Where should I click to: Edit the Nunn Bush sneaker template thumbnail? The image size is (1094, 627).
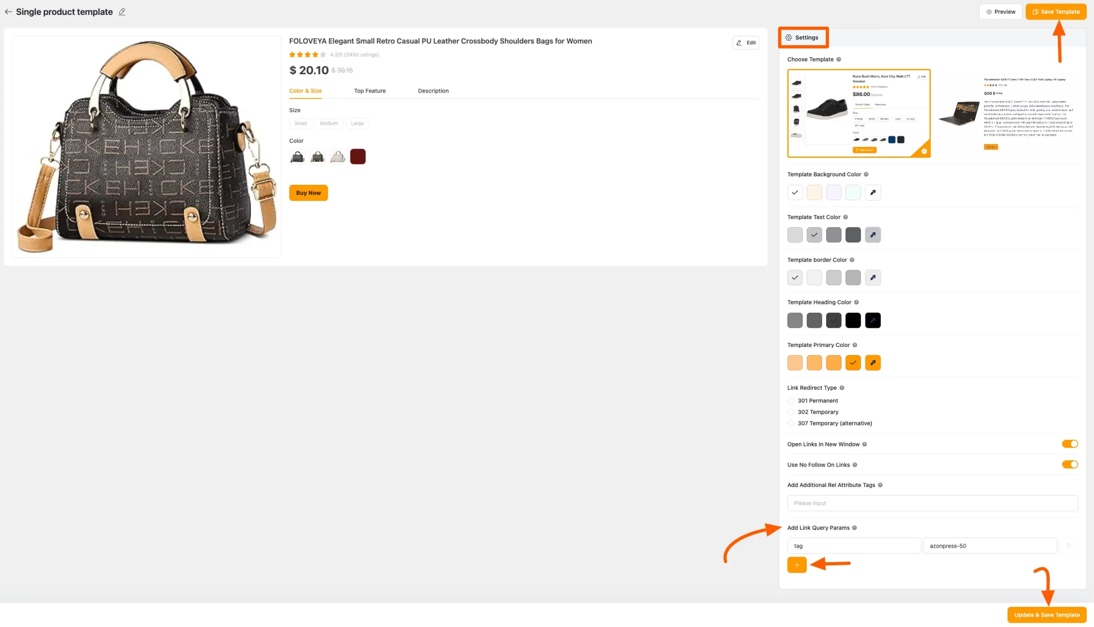[923, 76]
